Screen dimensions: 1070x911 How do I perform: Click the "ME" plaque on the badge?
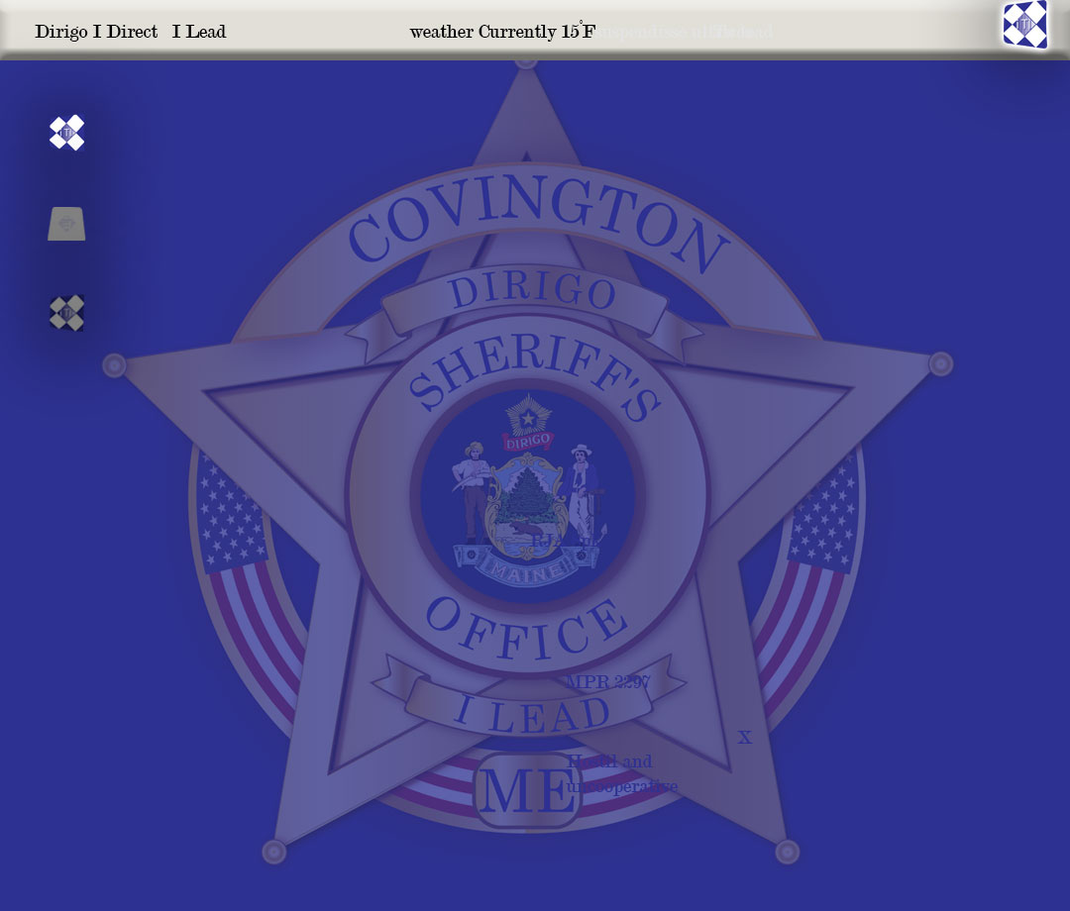[526, 790]
